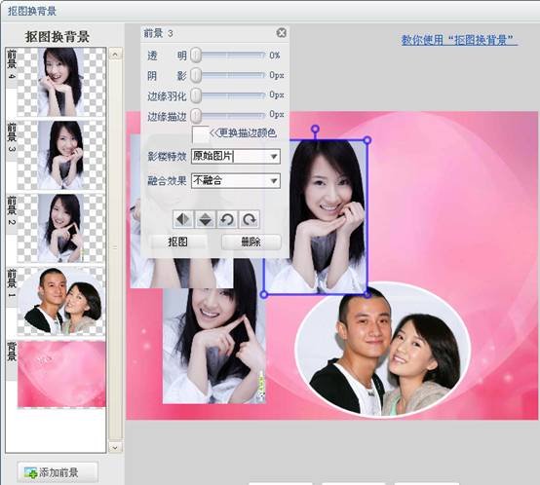Screen dimensions: 540x485
Task: Click the pointing-fingers girl photo on canvas
Action: click(x=213, y=344)
